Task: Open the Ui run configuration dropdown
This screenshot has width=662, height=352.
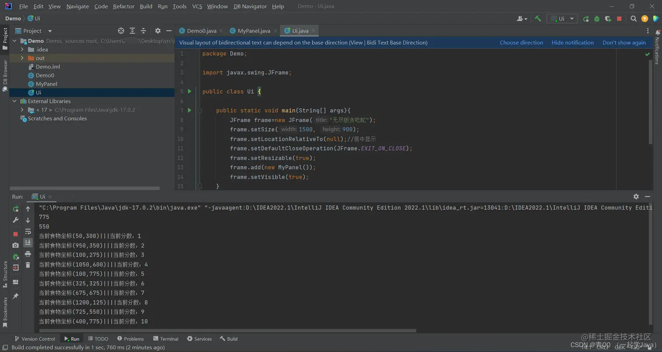Action: coord(562,19)
